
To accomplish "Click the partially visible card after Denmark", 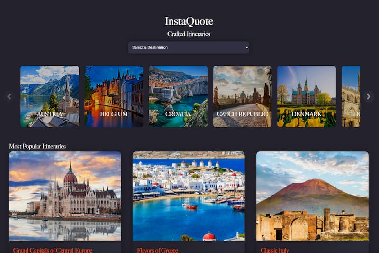I will [x=351, y=96].
